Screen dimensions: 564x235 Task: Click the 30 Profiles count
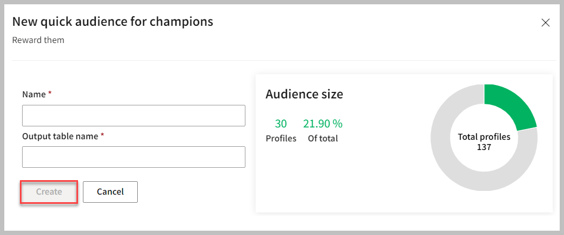[x=281, y=124]
